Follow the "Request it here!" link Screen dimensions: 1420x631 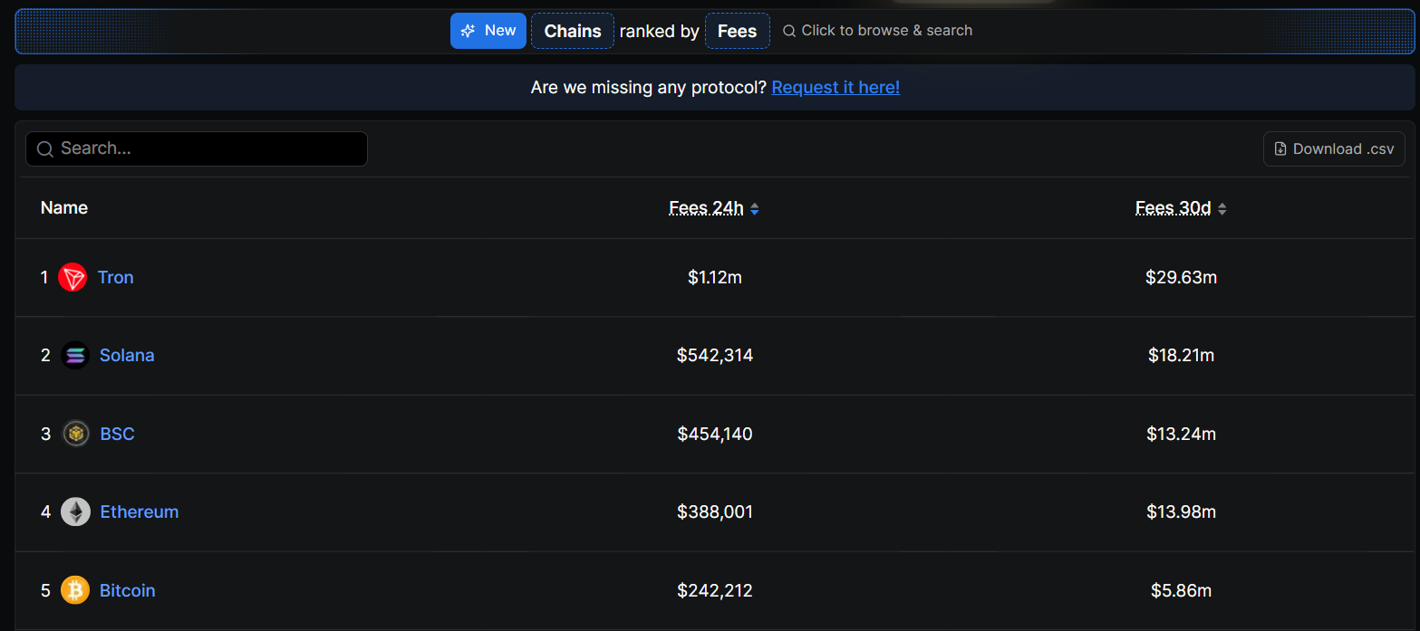836,88
